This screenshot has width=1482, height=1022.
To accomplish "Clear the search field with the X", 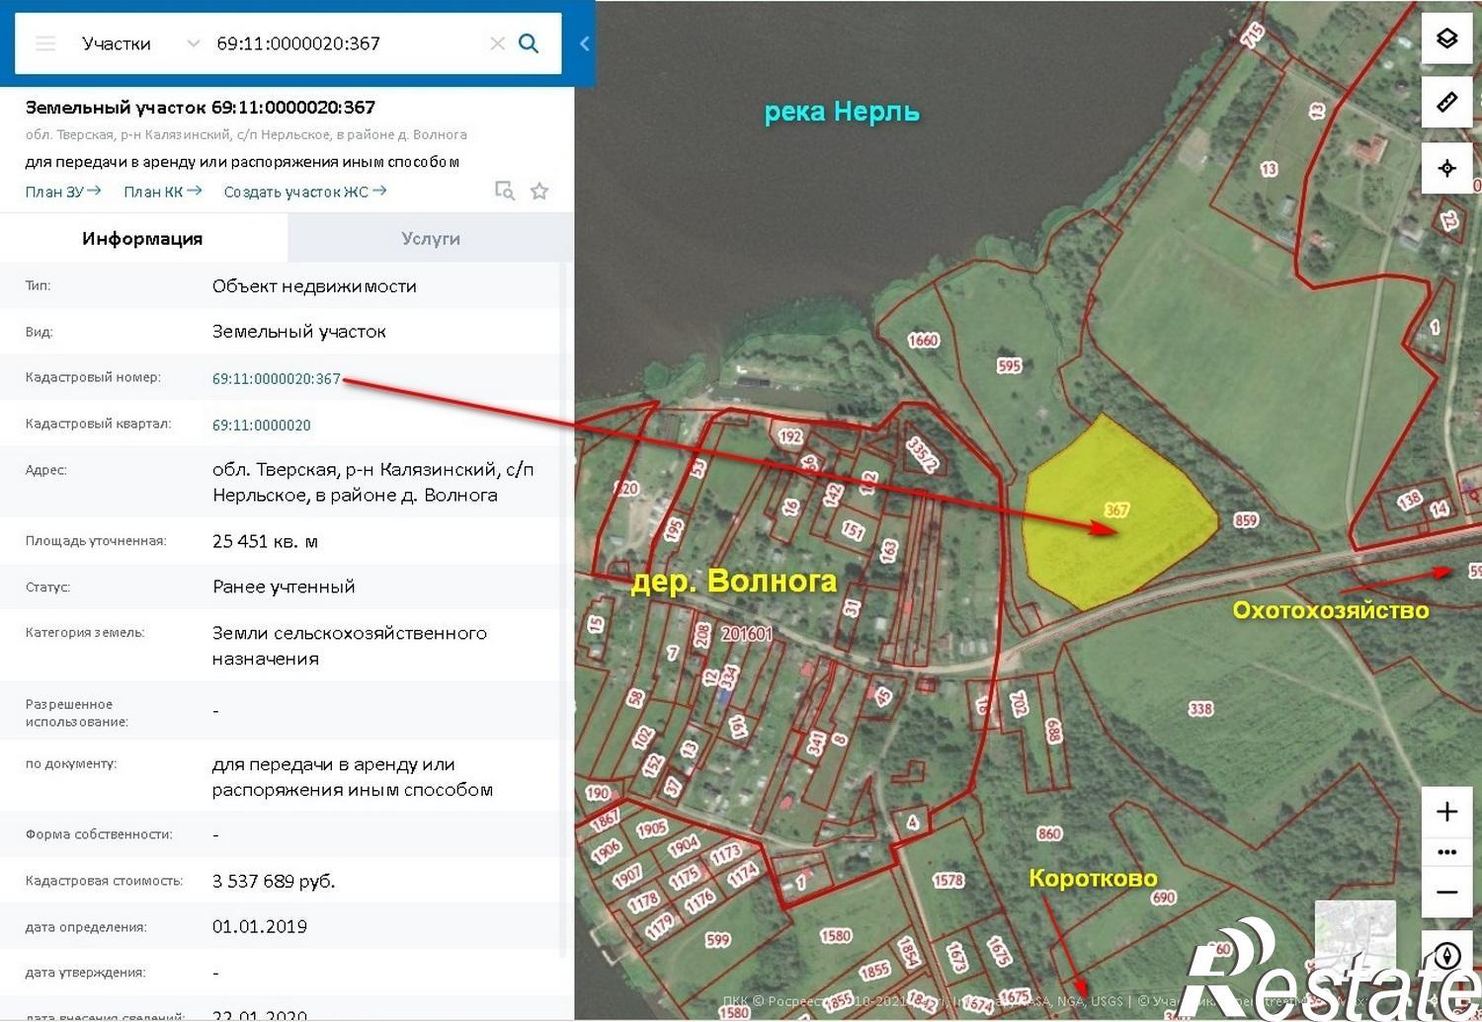I will 497,43.
